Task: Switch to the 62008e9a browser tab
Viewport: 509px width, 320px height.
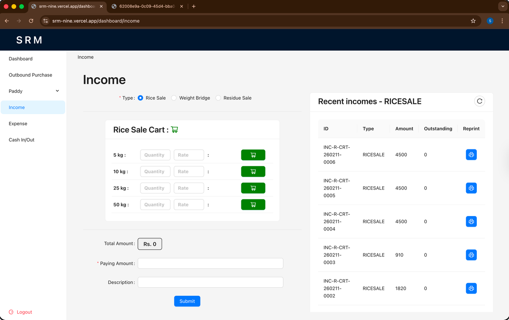Action: pos(148,6)
